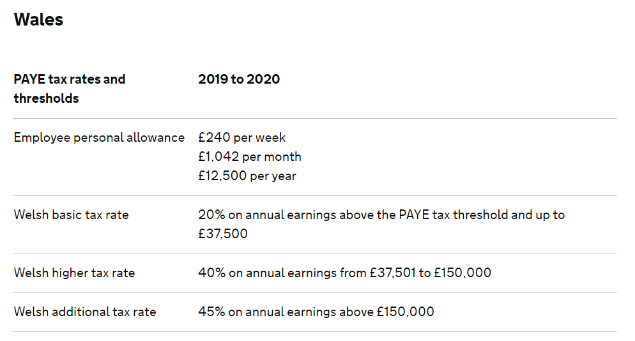Click the £150,000 amount in additional rate row
Viewport: 635px width, 341px height.
(406, 312)
